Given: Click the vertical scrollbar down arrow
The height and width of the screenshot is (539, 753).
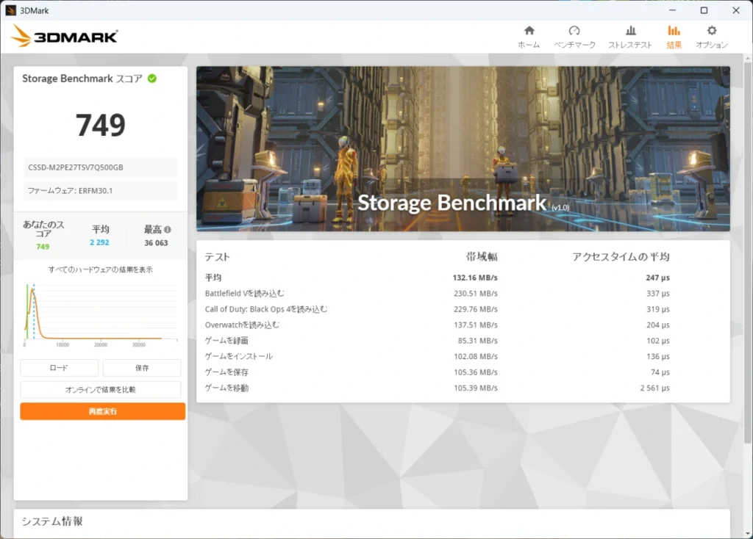Looking at the screenshot, I should pos(748,533).
